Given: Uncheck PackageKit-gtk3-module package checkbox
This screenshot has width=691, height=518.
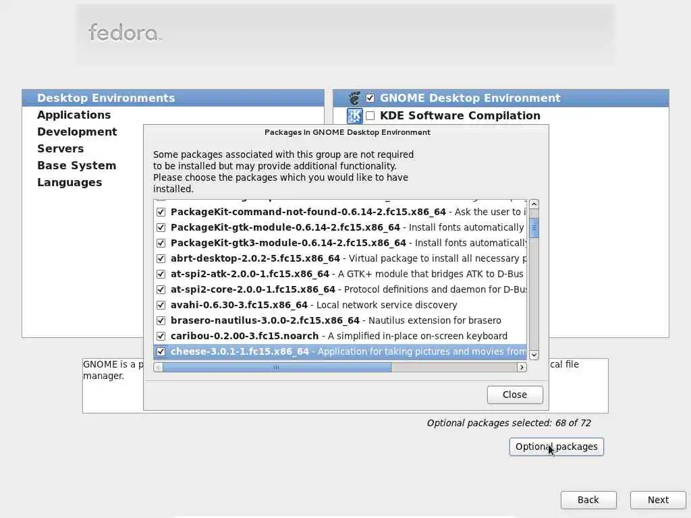Looking at the screenshot, I should tap(161, 243).
